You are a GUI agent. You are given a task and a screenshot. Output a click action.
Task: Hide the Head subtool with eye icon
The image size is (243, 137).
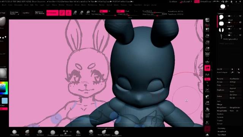tap(240, 16)
